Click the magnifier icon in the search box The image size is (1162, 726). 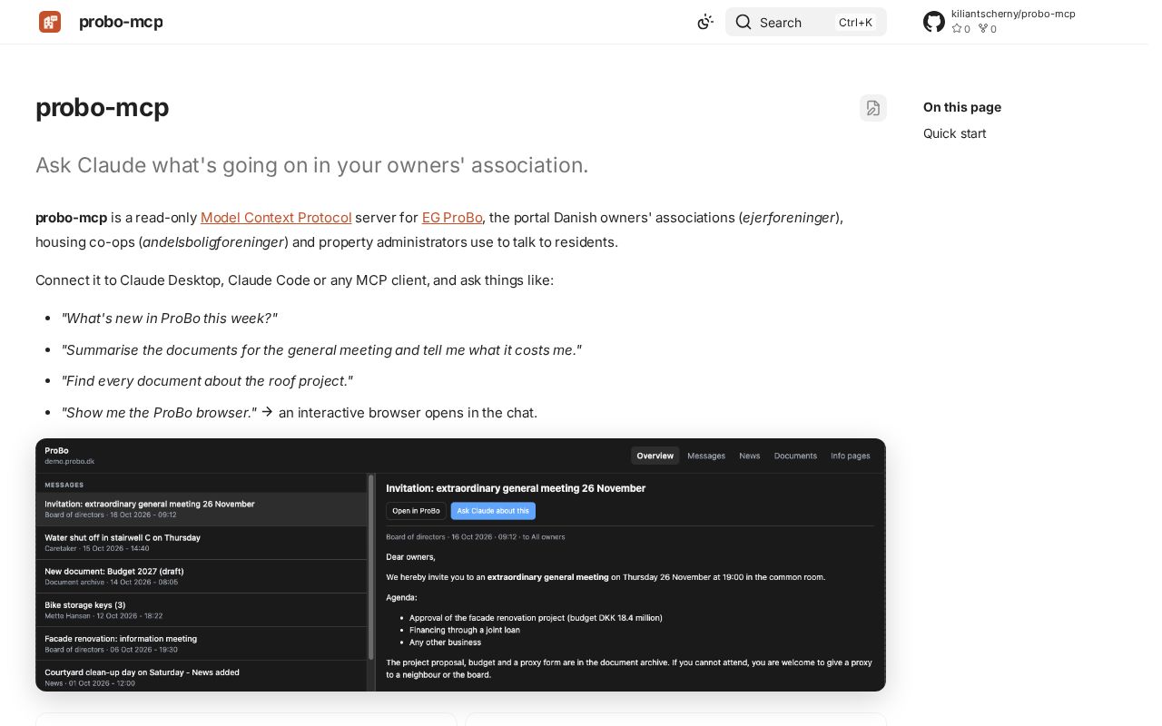(743, 22)
